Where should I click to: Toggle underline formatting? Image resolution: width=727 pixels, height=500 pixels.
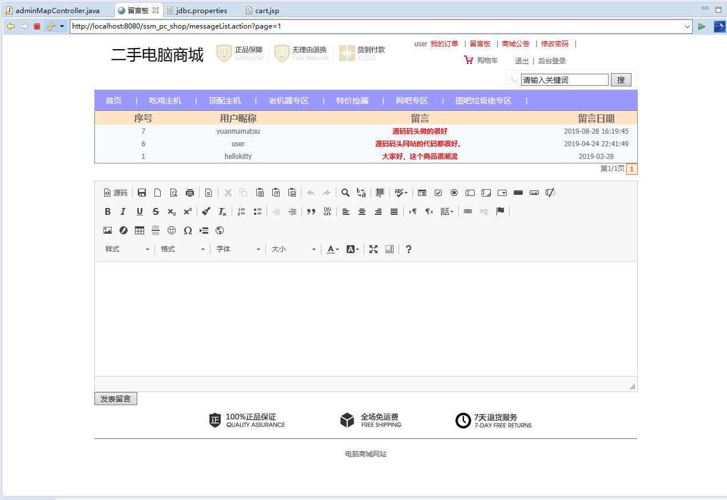(138, 211)
